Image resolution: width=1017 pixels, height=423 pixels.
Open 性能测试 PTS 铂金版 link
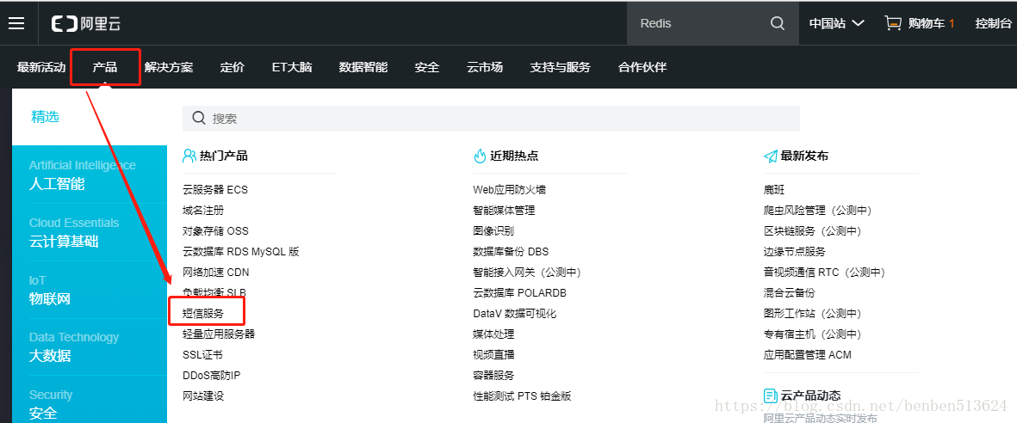[x=522, y=395]
